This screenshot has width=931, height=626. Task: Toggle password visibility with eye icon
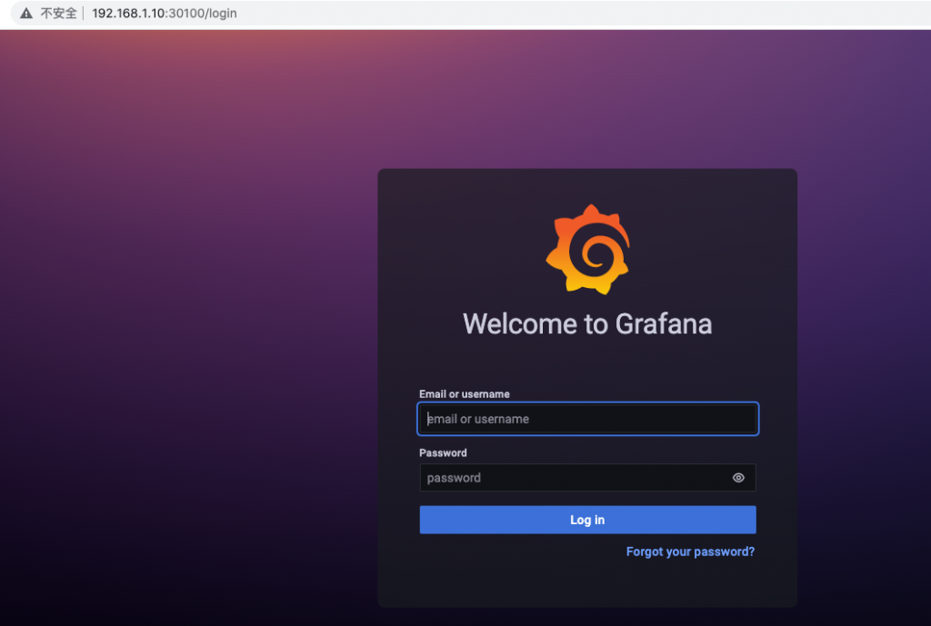(738, 478)
